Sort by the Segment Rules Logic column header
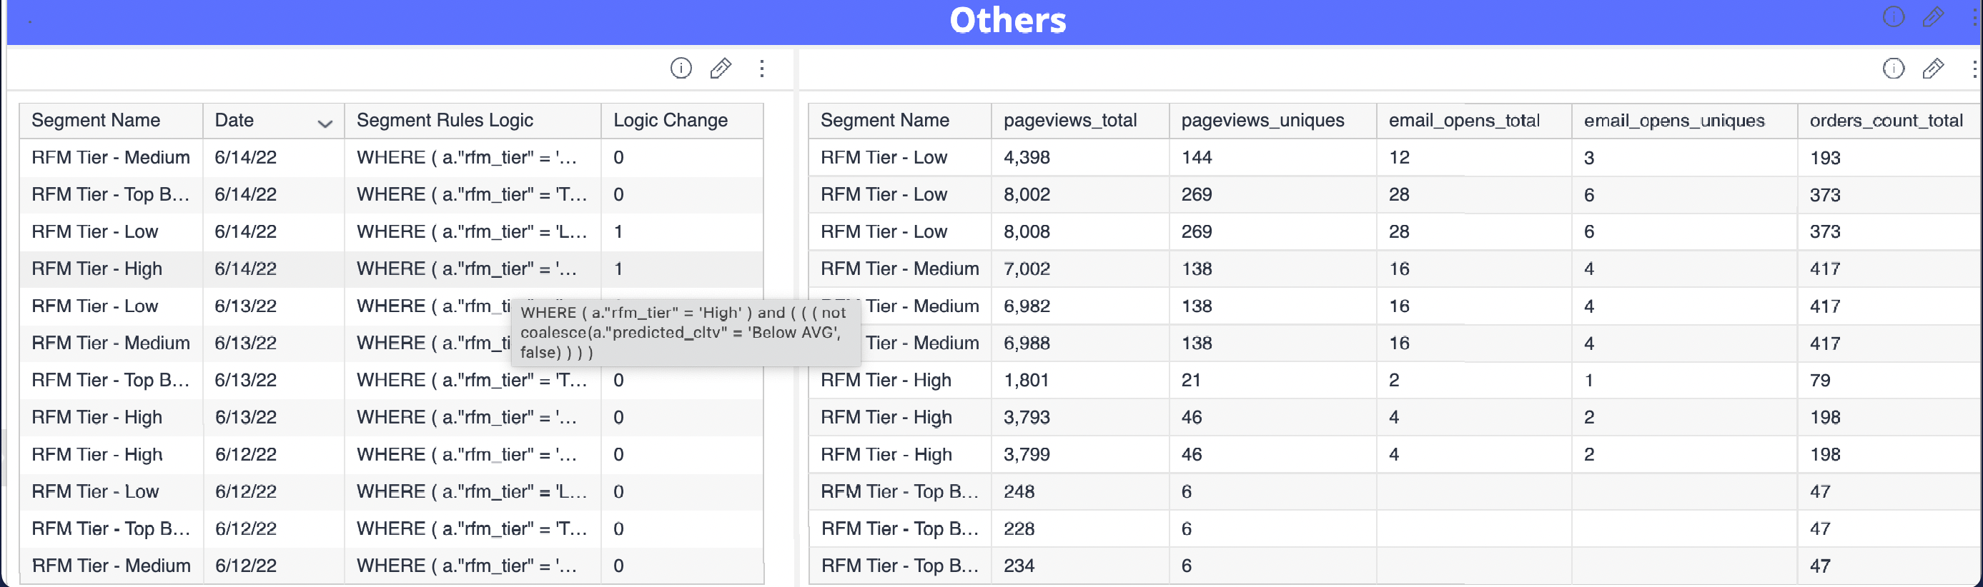The height and width of the screenshot is (587, 1983). (445, 121)
